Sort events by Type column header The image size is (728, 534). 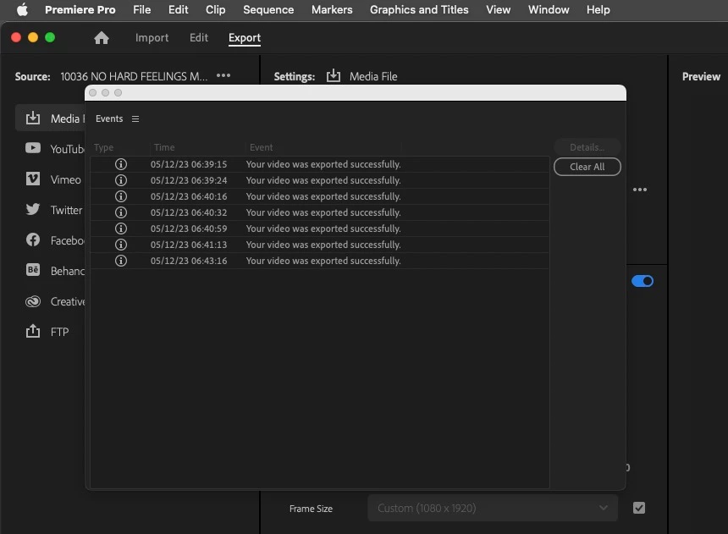tap(103, 147)
